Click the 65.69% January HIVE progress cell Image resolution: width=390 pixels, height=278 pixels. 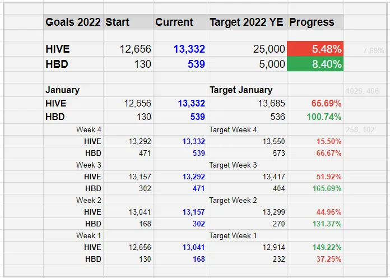coord(315,103)
